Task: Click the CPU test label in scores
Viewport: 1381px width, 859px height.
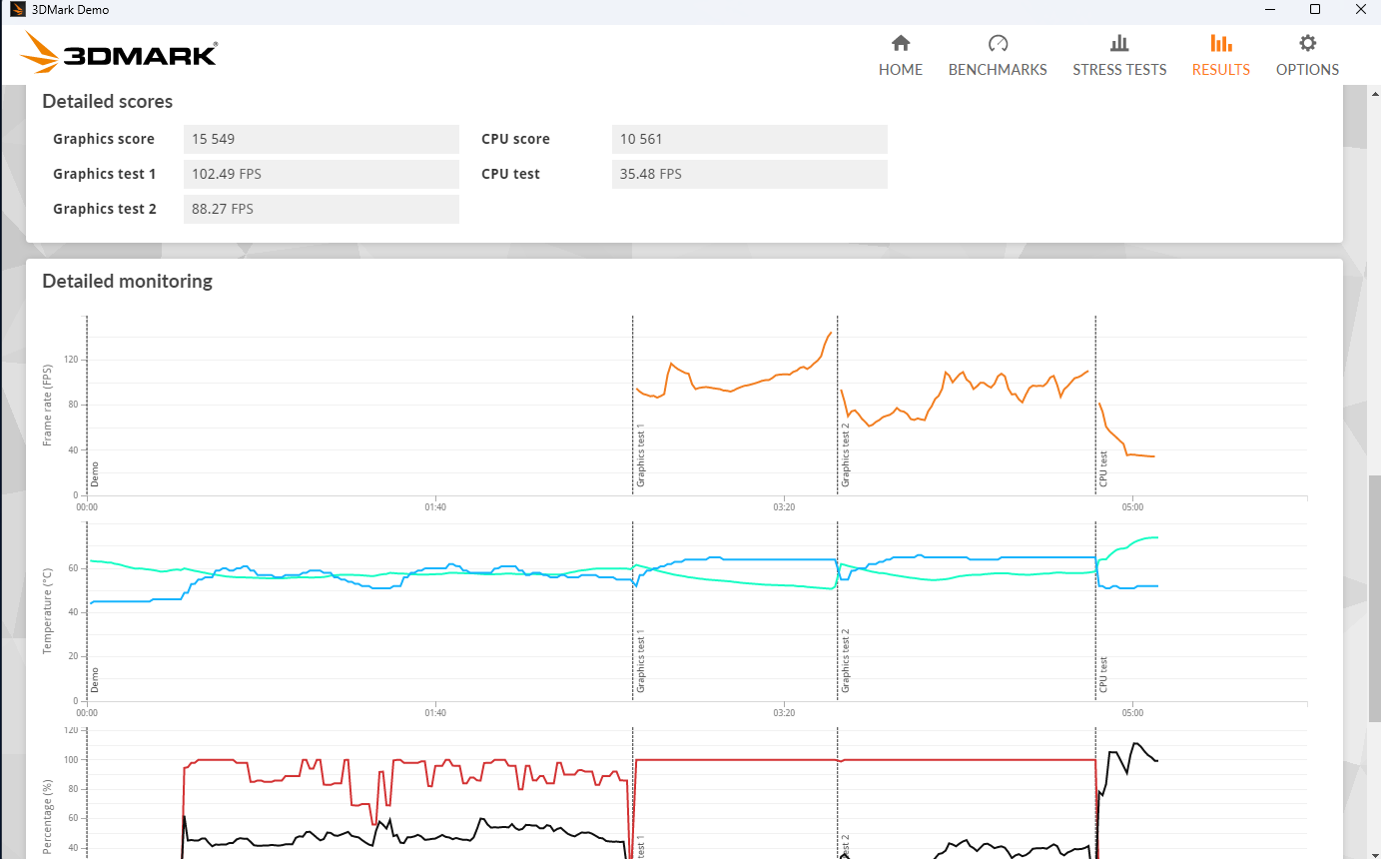Action: click(510, 174)
